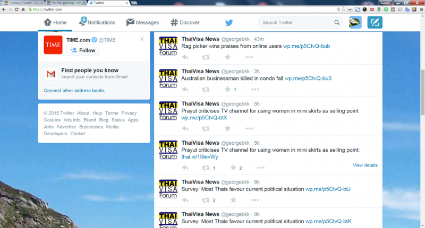Retweet the Survey tweet with btJ link
This screenshot has width=425, height=228.
pyautogui.click(x=206, y=200)
